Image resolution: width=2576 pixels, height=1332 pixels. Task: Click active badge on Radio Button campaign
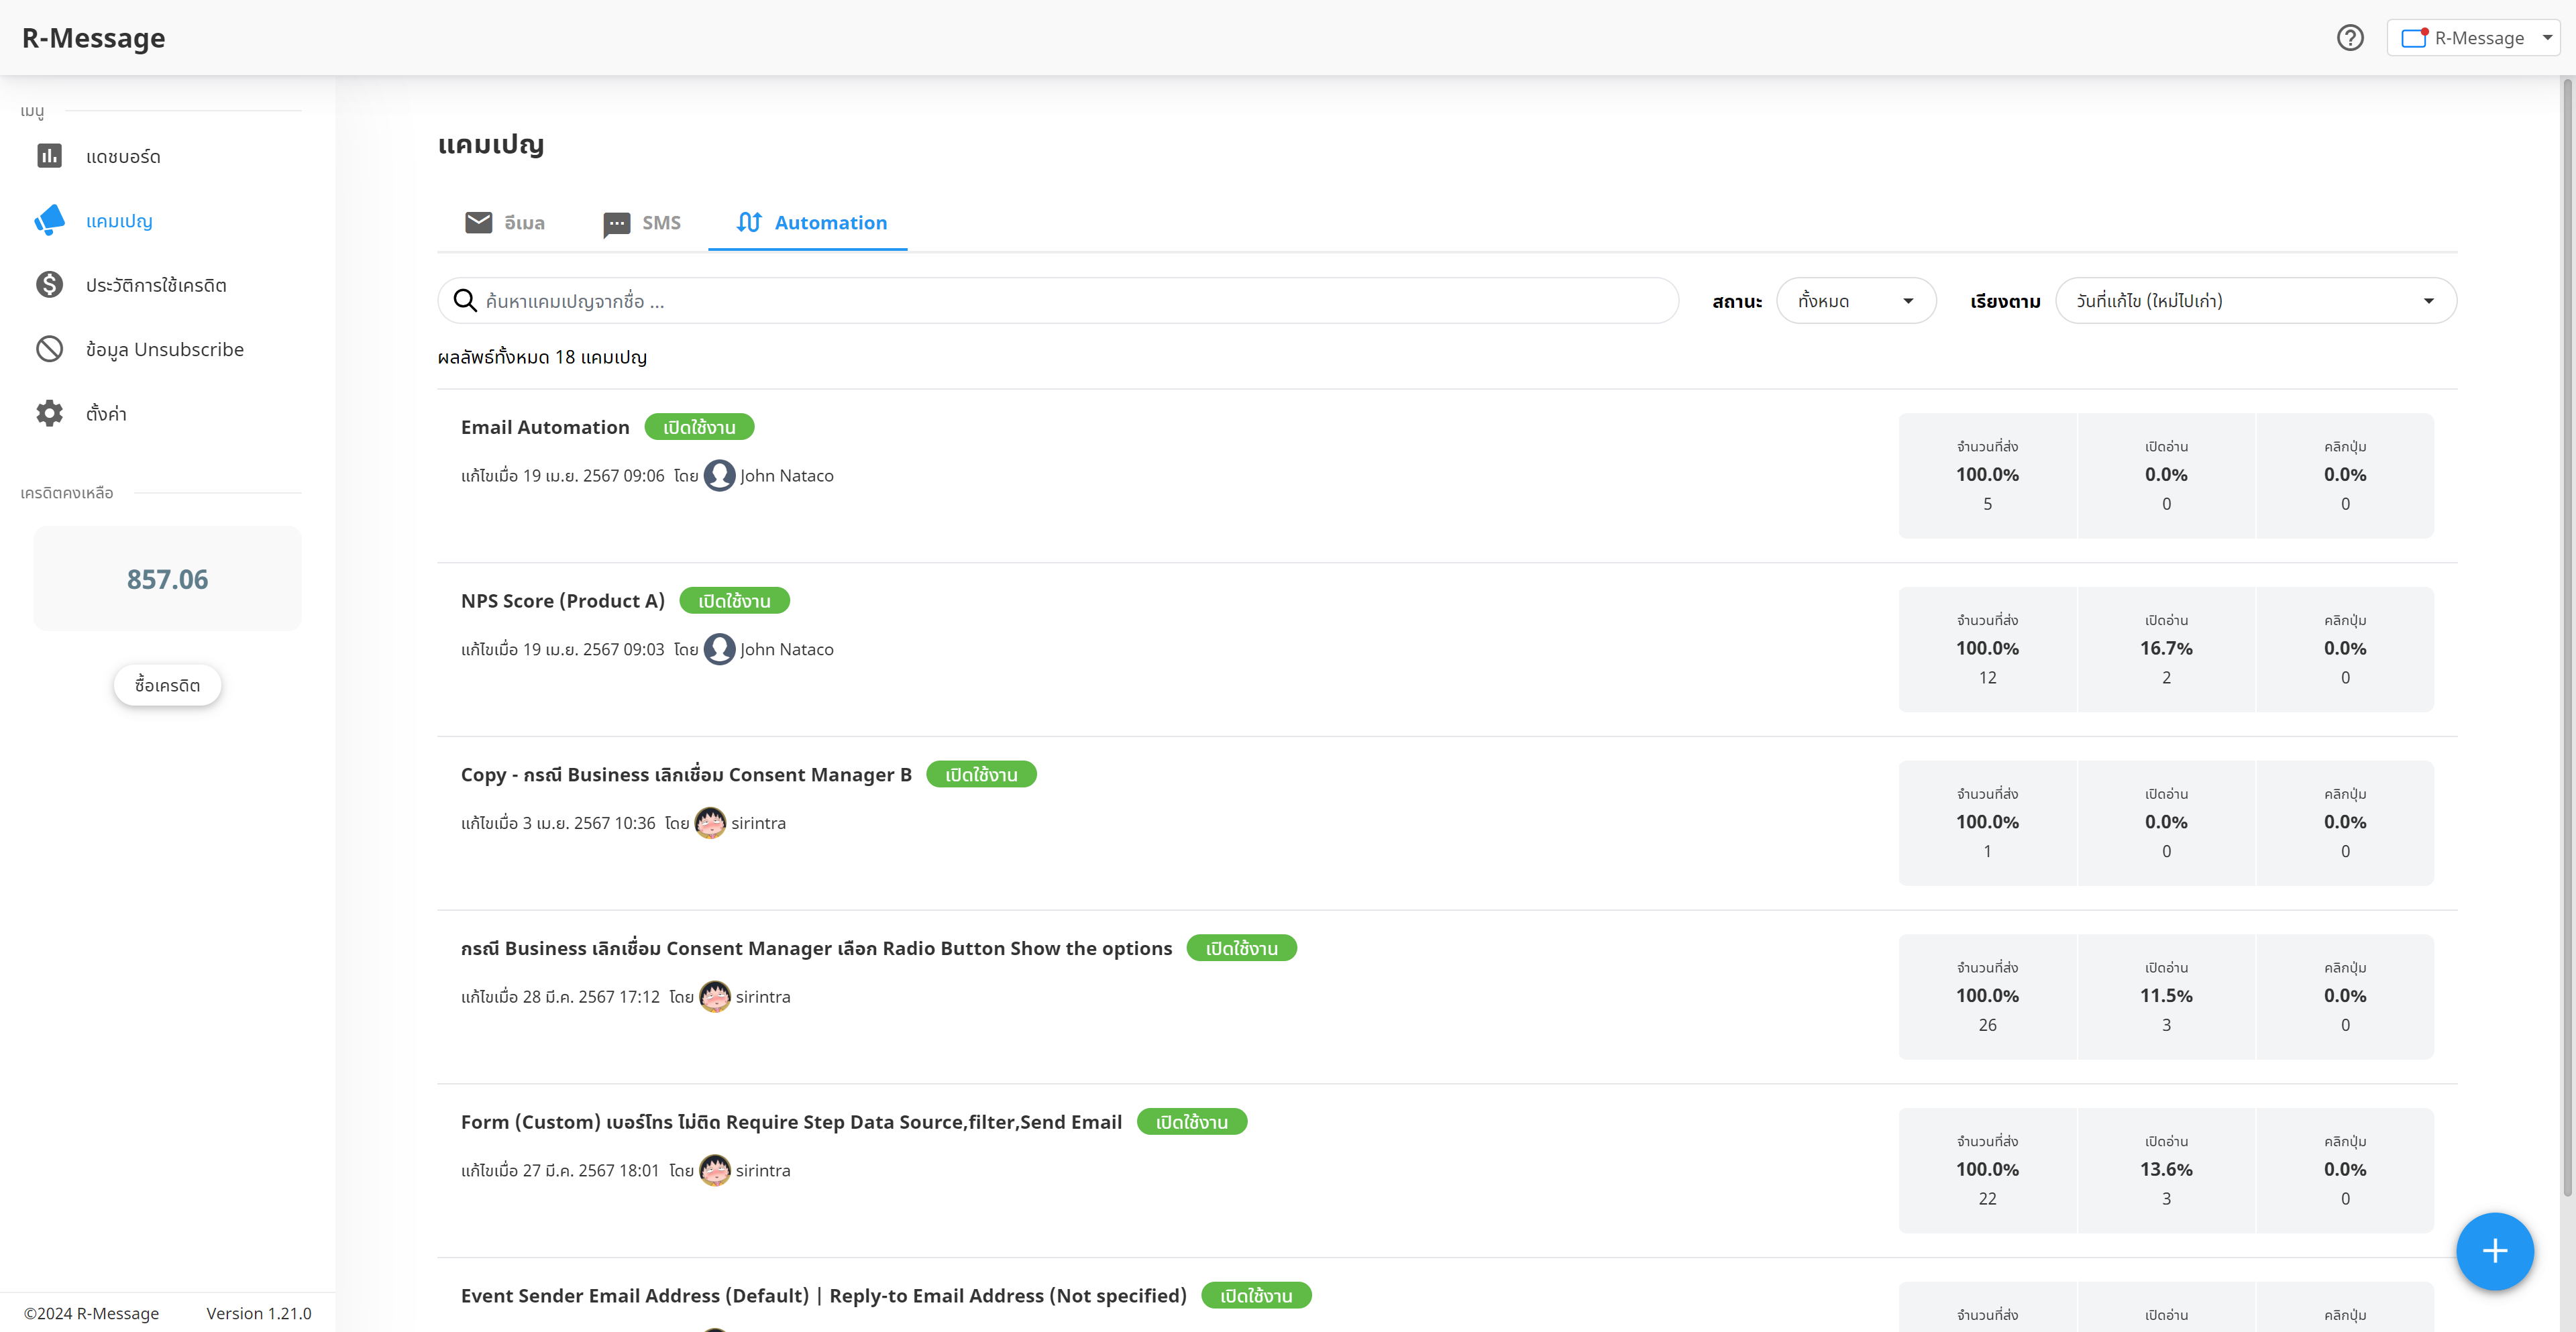click(x=1241, y=948)
